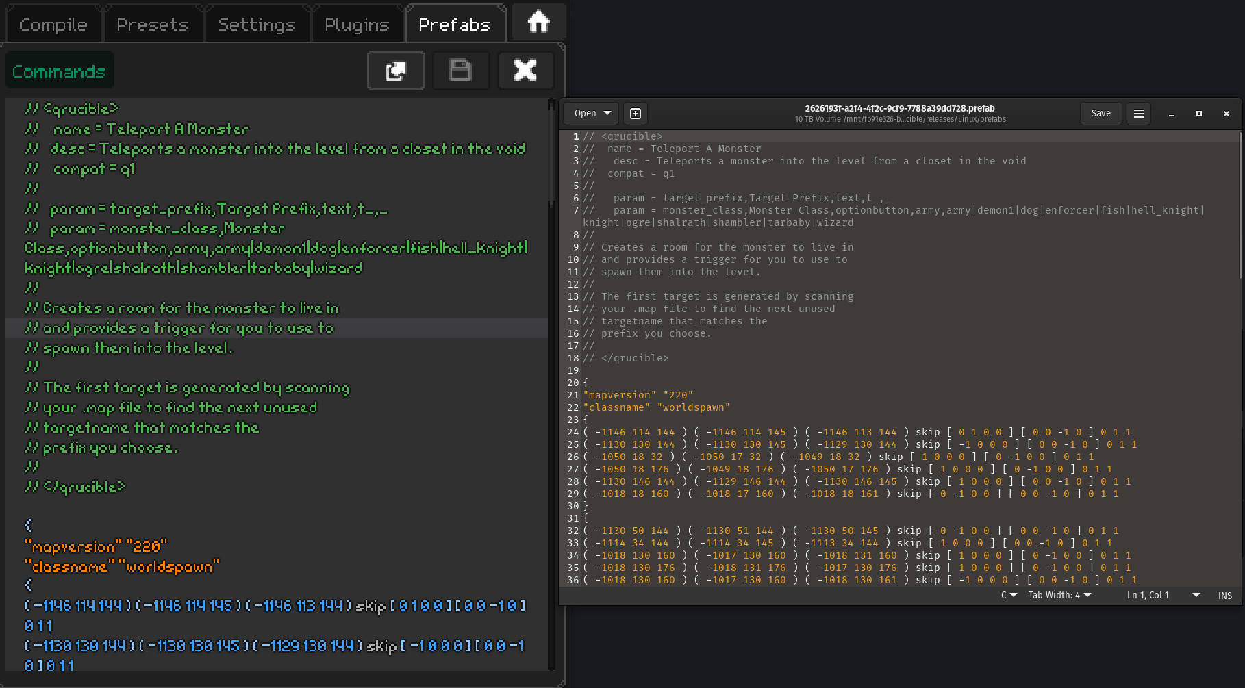Expand the Open recent files dropdown
The image size is (1245, 688).
click(x=607, y=114)
